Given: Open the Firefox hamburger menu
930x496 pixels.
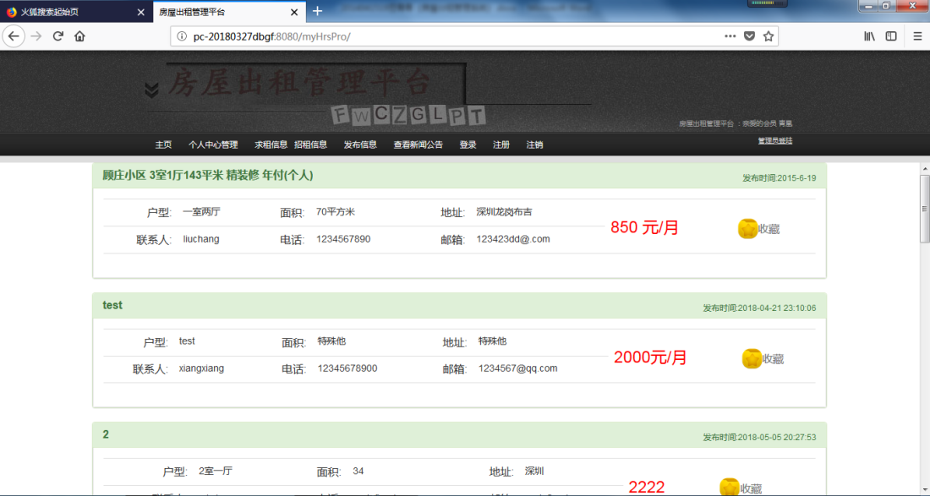Looking at the screenshot, I should pos(917,36).
